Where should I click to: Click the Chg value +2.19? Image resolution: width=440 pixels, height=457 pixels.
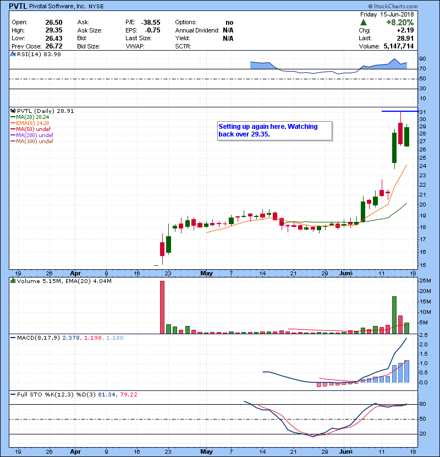[x=405, y=30]
